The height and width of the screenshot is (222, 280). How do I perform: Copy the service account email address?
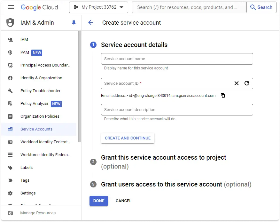[223, 95]
